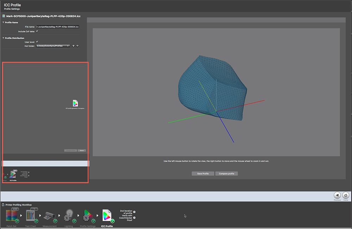
Task: Uncheck the User level checkbox
Action: click(37, 42)
